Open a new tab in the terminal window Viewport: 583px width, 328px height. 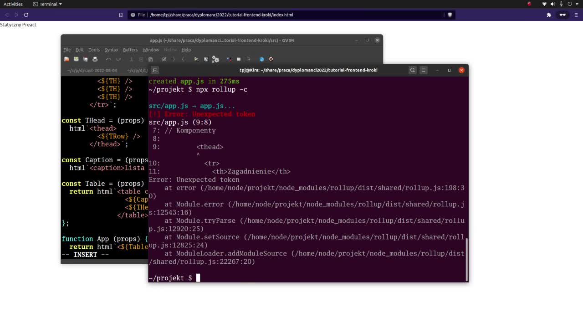[155, 70]
